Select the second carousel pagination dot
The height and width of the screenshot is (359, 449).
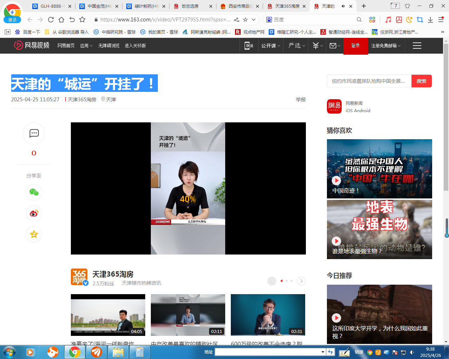pos(287,281)
